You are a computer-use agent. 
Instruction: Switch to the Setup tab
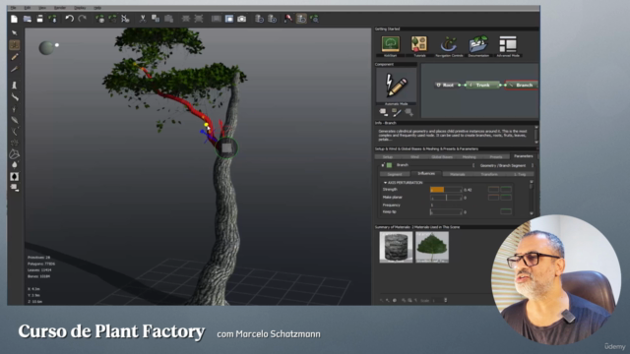point(388,157)
